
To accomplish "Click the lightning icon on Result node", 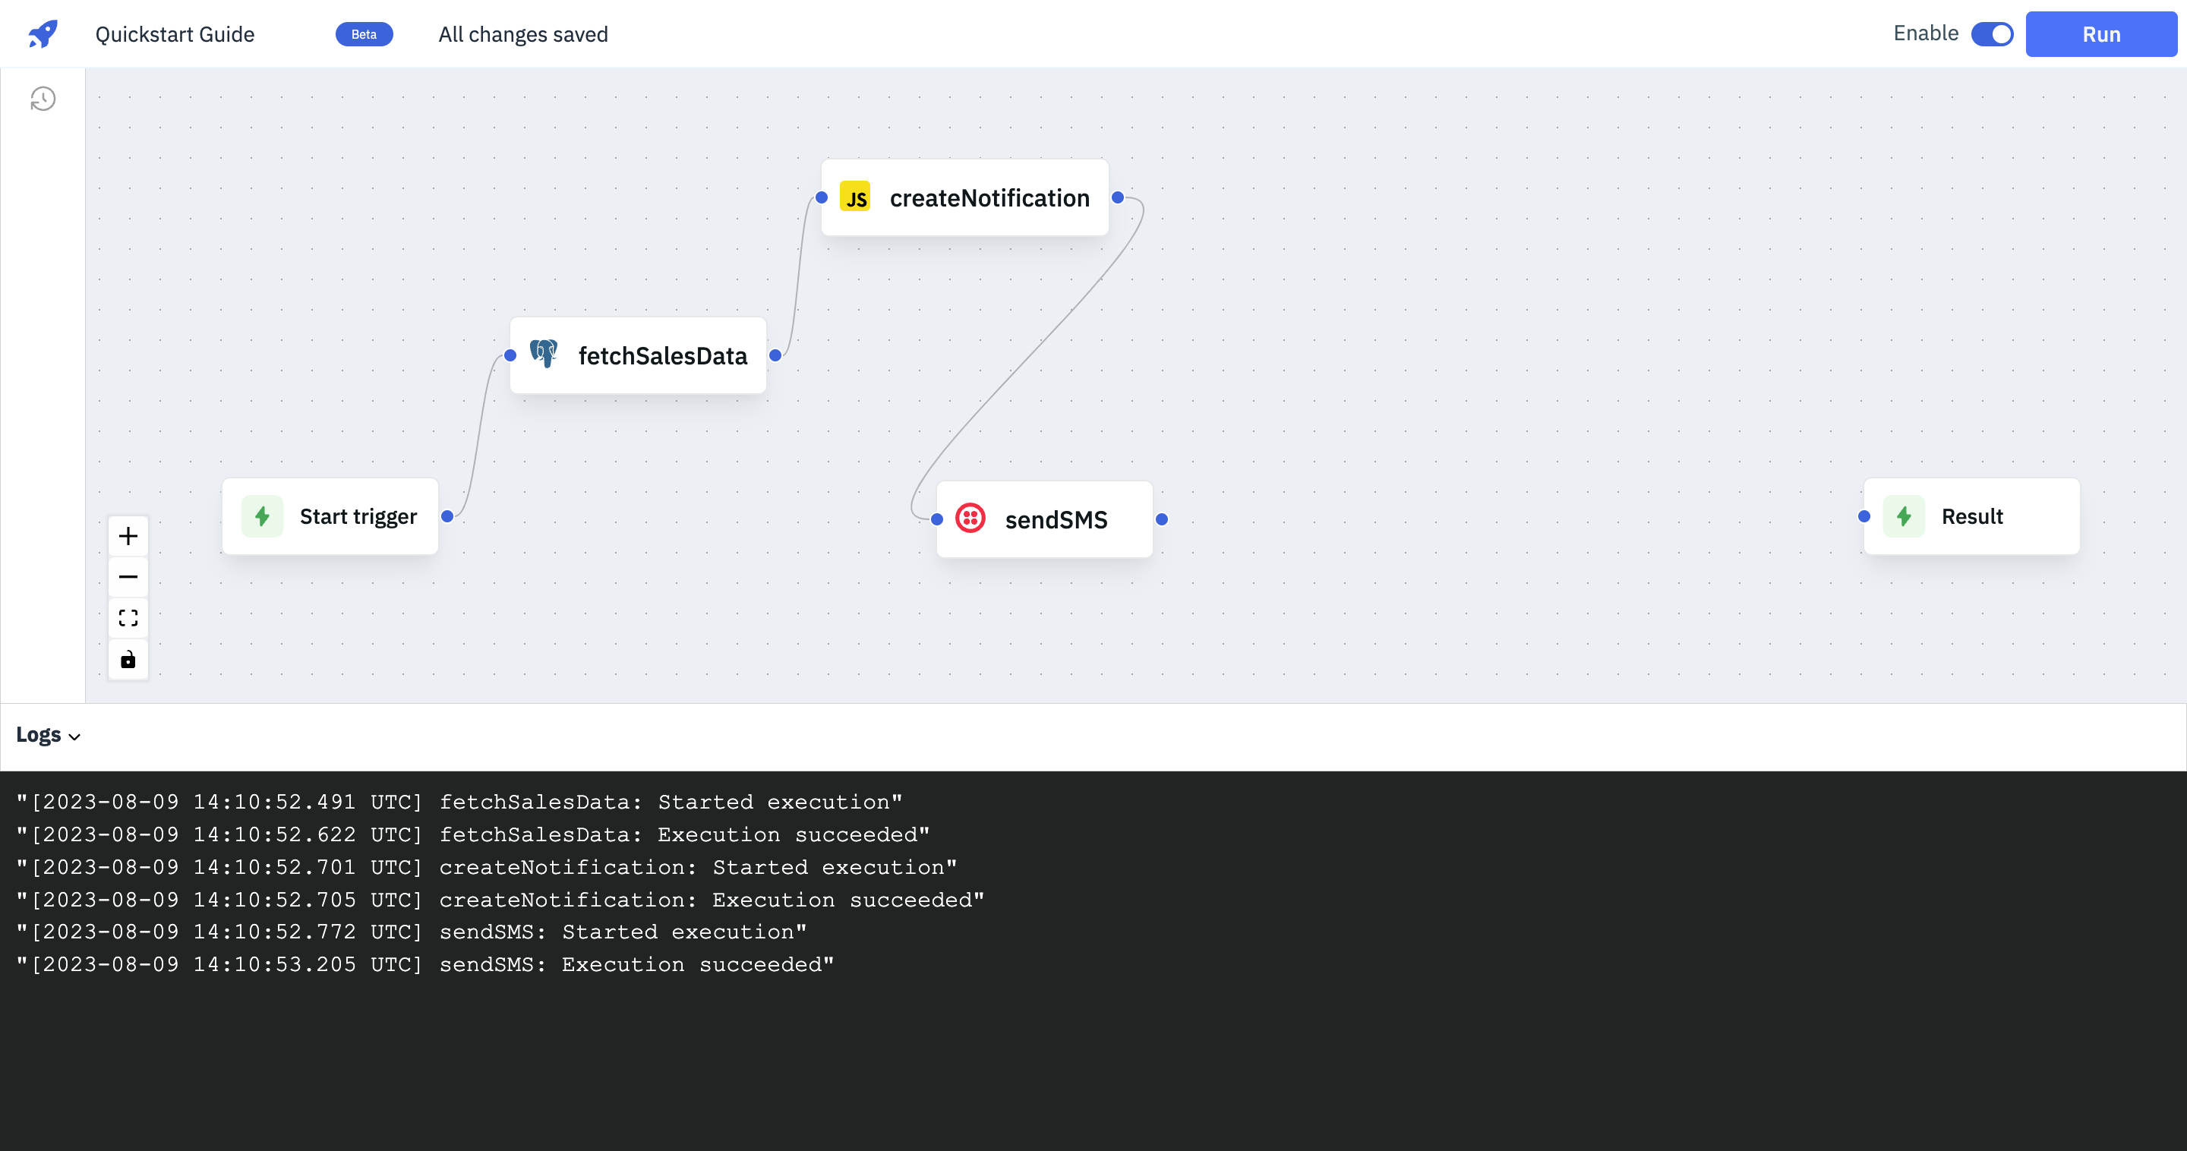I will coord(1905,516).
